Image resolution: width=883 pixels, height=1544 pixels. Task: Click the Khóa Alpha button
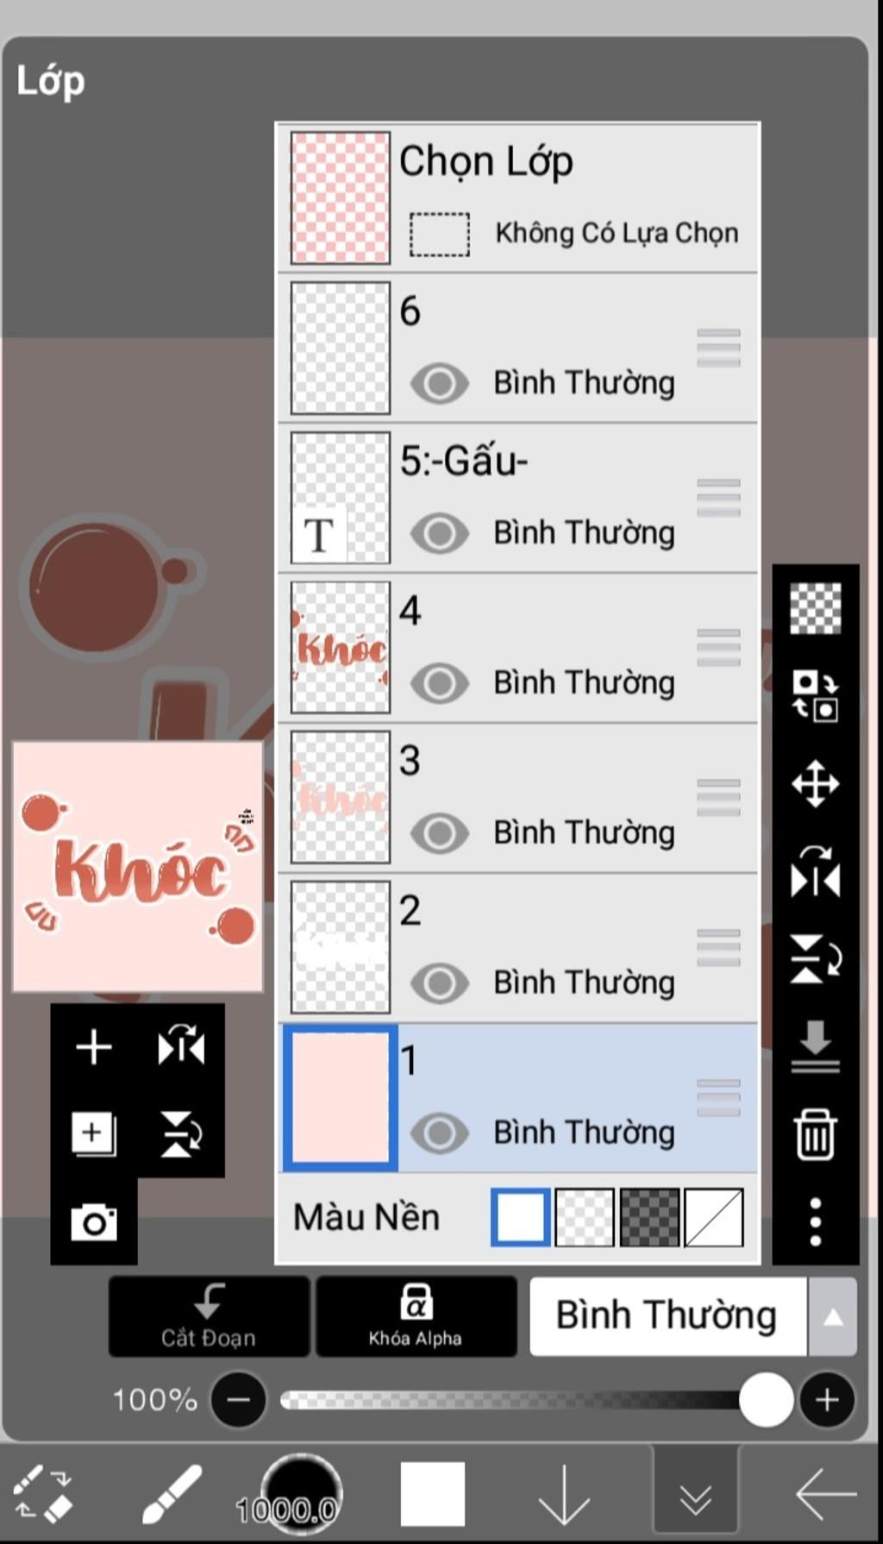[x=416, y=1316]
